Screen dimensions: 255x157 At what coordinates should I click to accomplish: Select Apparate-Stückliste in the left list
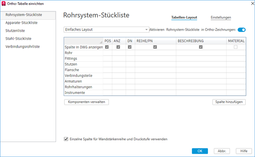[21, 23]
